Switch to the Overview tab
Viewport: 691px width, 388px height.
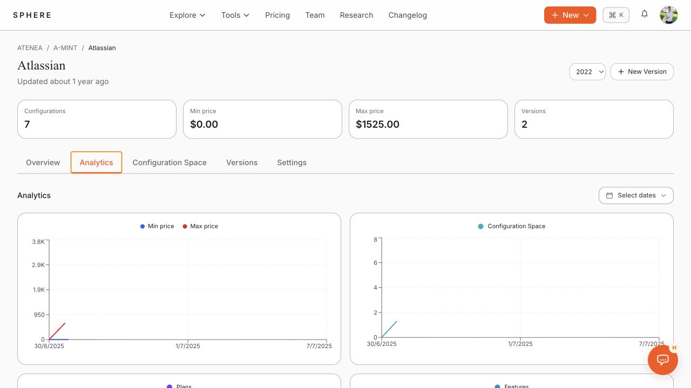click(x=43, y=163)
